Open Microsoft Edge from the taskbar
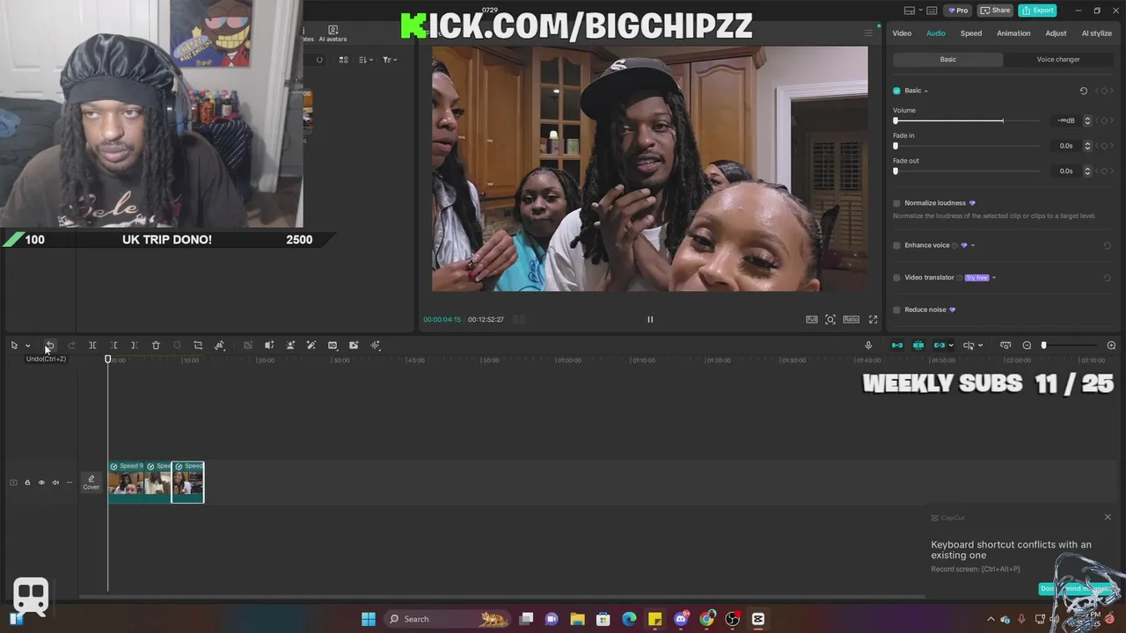Screen dimensions: 1126x633 pos(629,619)
